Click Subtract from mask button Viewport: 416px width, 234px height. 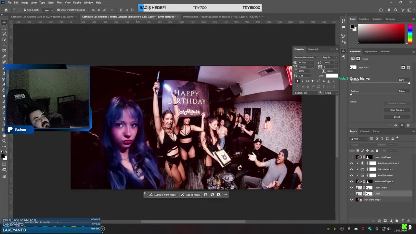(x=162, y=195)
